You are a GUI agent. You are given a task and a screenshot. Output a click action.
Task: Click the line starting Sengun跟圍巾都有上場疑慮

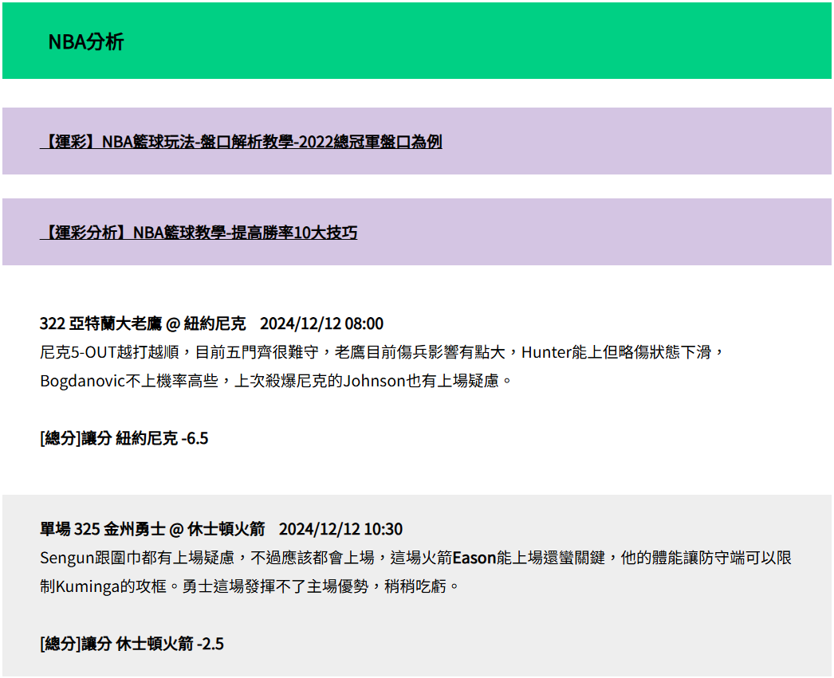[x=416, y=558]
